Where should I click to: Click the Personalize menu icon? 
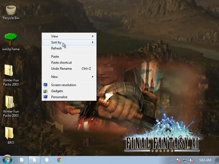[45, 97]
